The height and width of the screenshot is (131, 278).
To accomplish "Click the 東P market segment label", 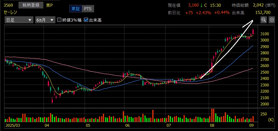I will (x=50, y=5).
